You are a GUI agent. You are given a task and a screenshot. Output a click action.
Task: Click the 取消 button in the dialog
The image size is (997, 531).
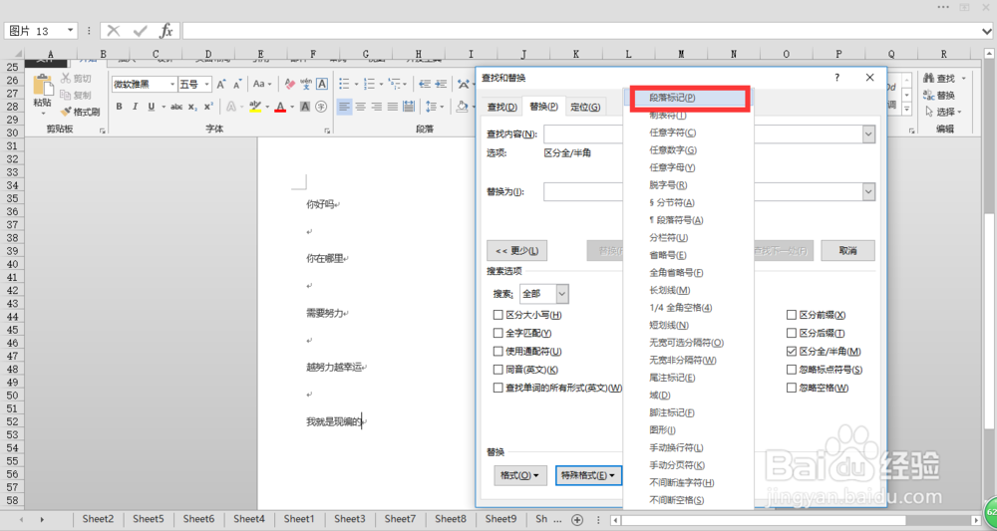(847, 250)
